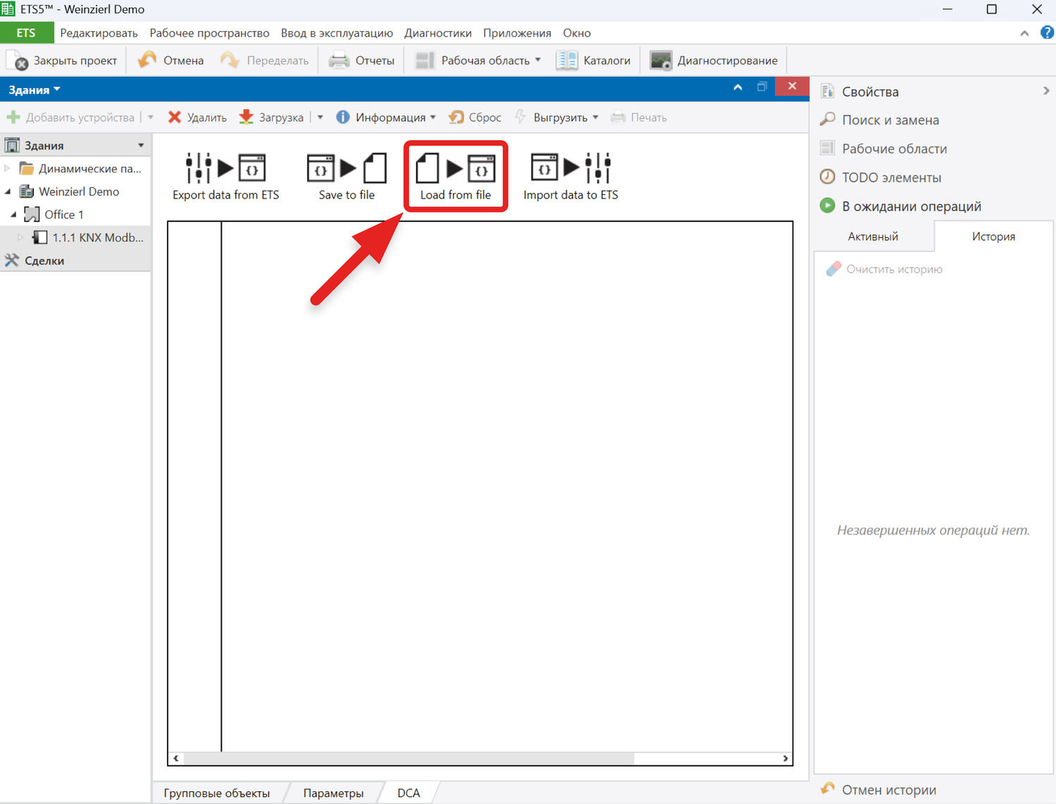The image size is (1056, 804).
Task: Open the Диагностики menu
Action: click(x=437, y=33)
